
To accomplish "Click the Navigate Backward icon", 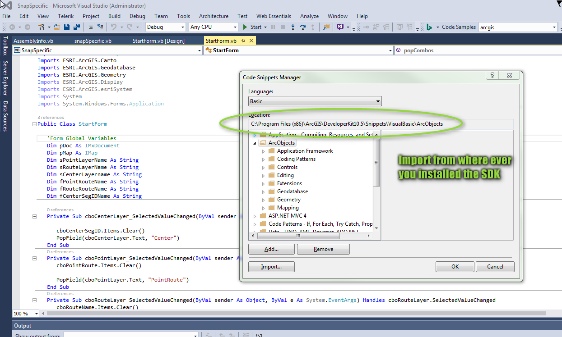I will [x=12, y=27].
